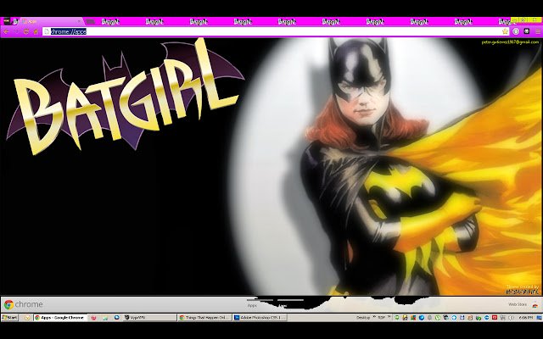Click the red square system tray icon
The height and width of the screenshot is (339, 543).
pos(495,317)
